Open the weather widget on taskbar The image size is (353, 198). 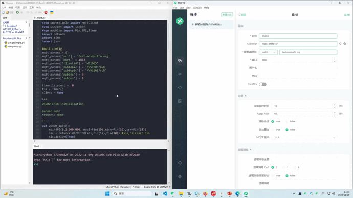[x=9, y=193]
